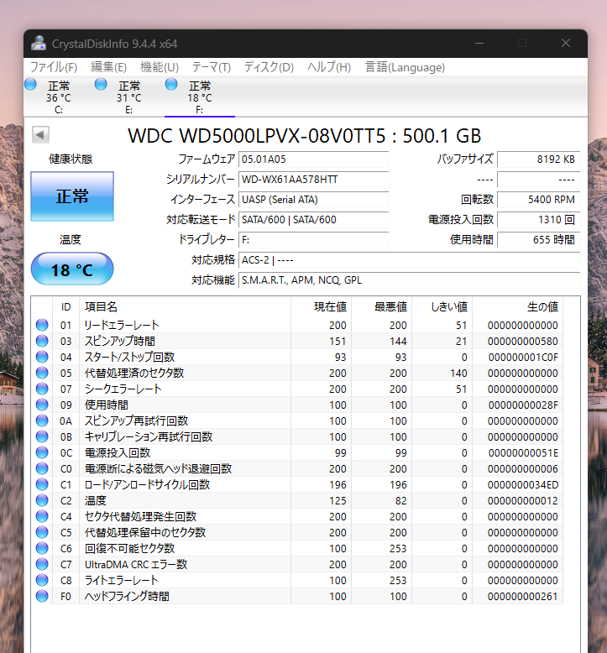The height and width of the screenshot is (653, 607).
Task: Click the しきい値 column header
Action: (442, 307)
